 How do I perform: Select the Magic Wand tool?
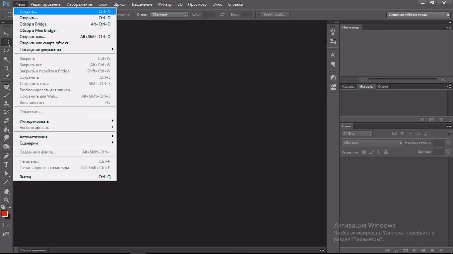[6, 60]
